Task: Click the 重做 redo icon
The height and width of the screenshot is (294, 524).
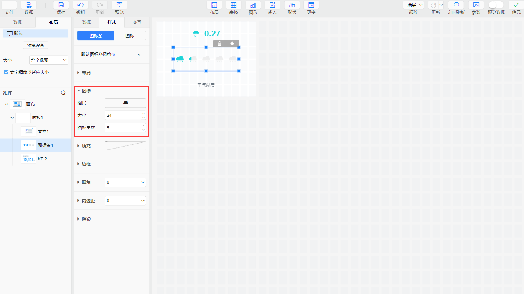Action: click(100, 5)
